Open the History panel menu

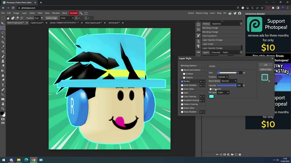tap(241, 24)
